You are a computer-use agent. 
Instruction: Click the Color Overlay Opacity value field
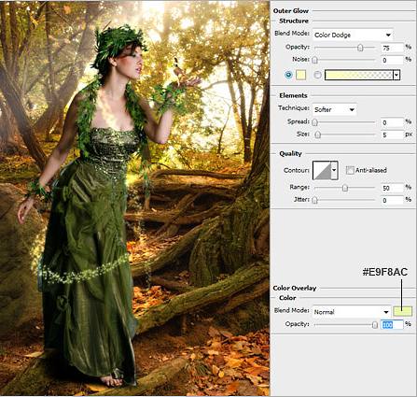(392, 325)
